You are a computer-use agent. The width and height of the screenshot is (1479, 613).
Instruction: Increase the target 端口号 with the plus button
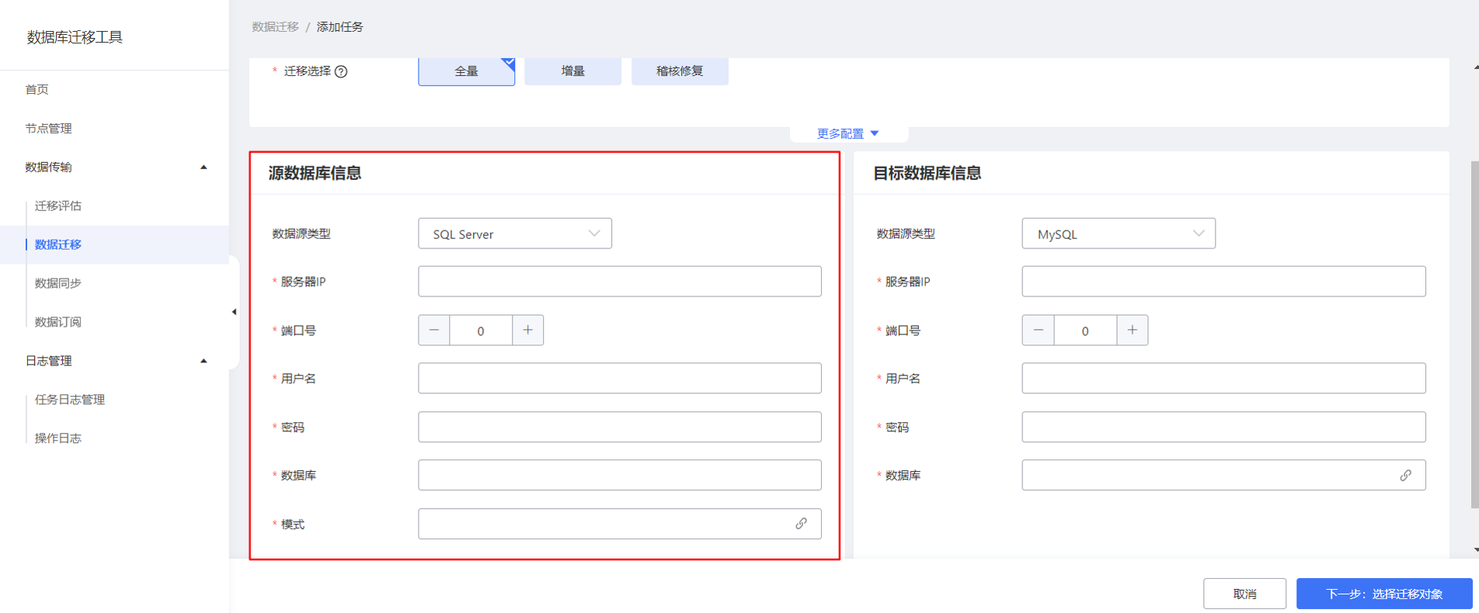[1132, 330]
